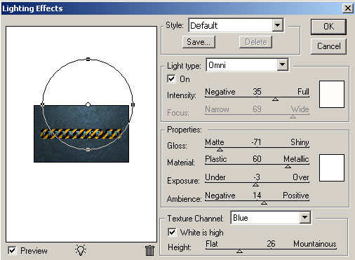The height and width of the screenshot is (260, 355).
Task: Expand the Texture Channel dropdown
Action: (305, 217)
